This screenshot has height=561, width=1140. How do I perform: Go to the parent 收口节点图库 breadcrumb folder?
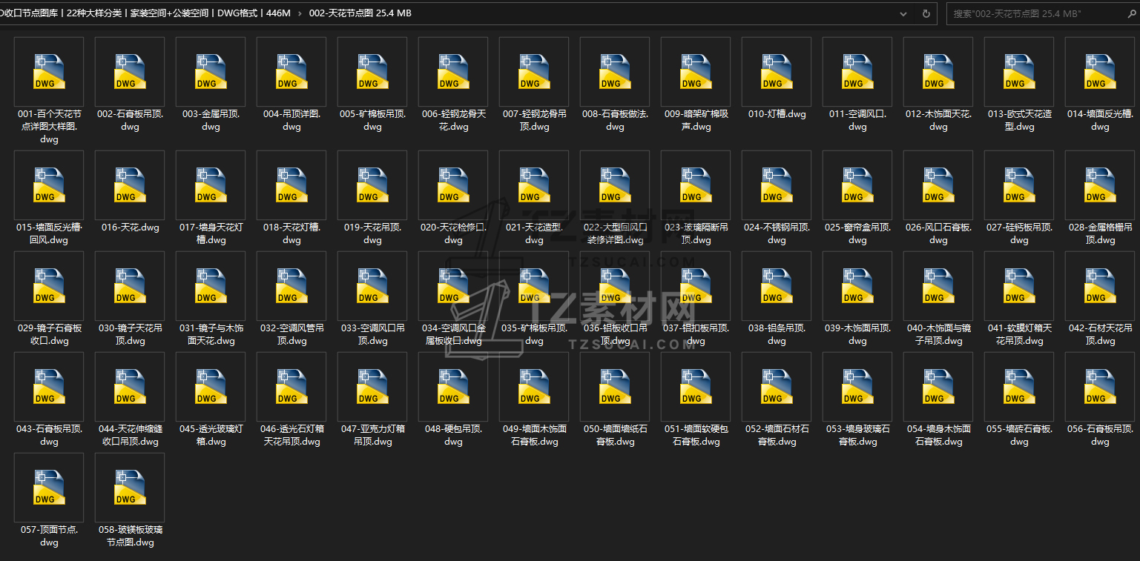click(x=145, y=13)
